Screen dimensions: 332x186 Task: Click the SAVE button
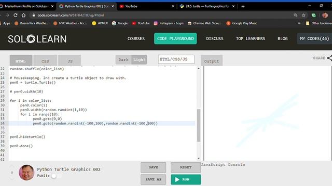(154, 167)
